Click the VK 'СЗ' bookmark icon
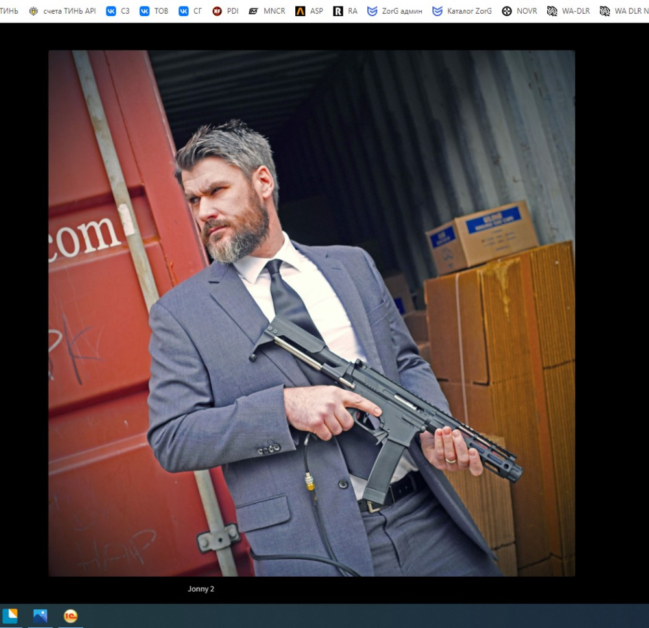 click(111, 11)
